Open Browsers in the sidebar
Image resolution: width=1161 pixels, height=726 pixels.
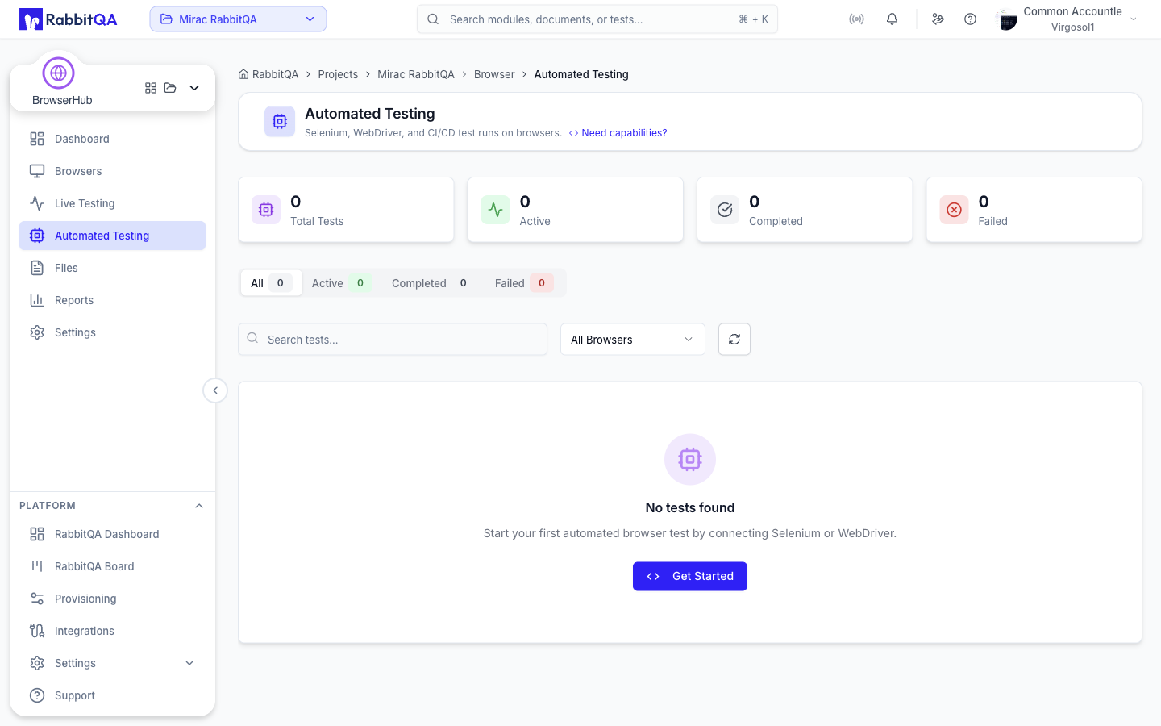(x=112, y=171)
